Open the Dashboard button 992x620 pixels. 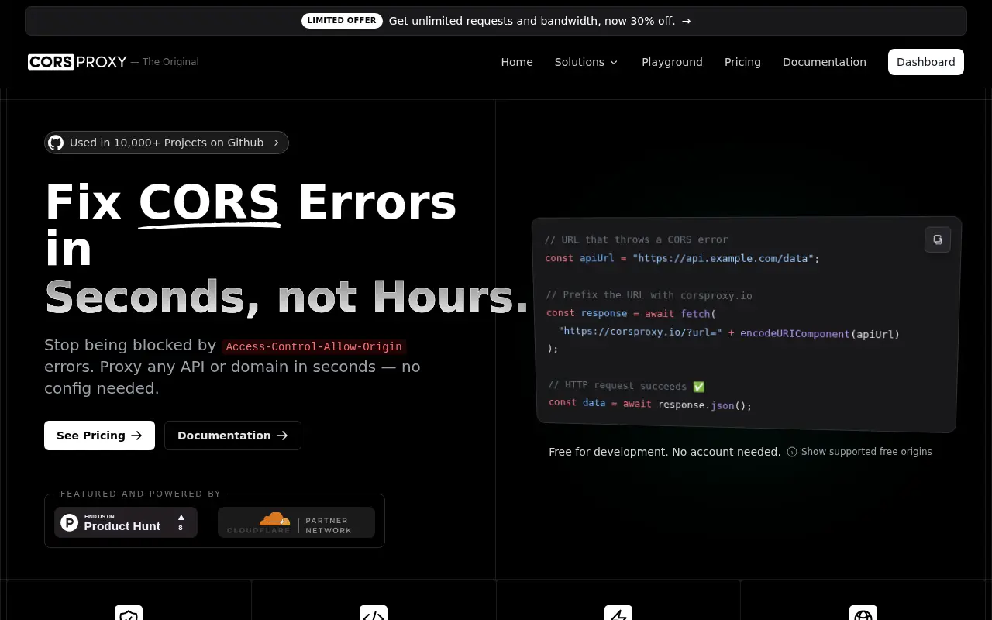(926, 62)
